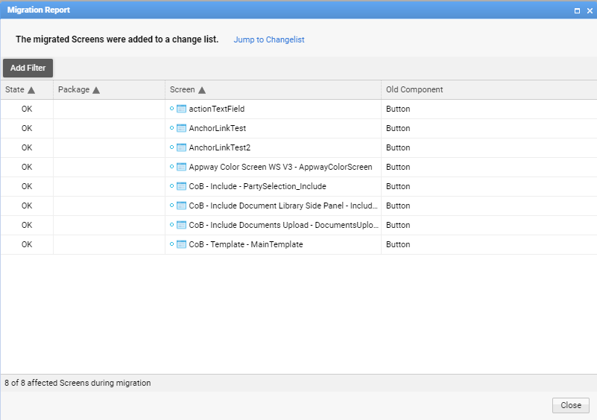
Task: Select the AnchorLinkTest screen name
Action: tap(218, 128)
